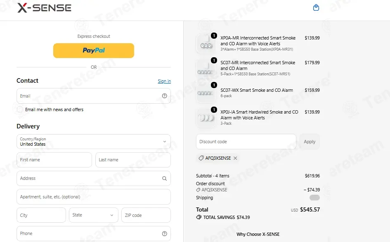
Task: Click the phone field help icon
Action: [164, 234]
